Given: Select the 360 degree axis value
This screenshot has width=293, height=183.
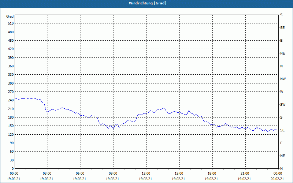Looking at the screenshot, I should point(11,66).
